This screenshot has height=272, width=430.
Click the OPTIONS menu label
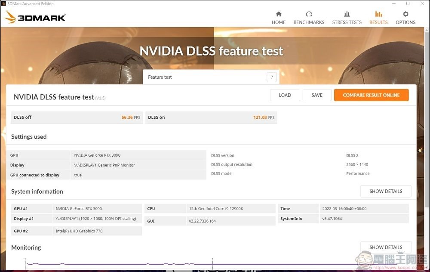coord(405,22)
